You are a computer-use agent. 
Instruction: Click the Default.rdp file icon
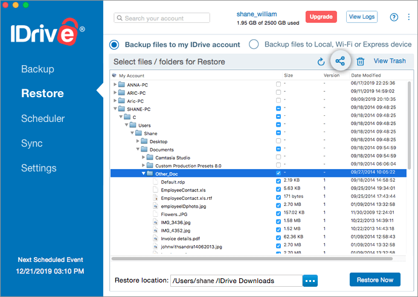pos(155,182)
